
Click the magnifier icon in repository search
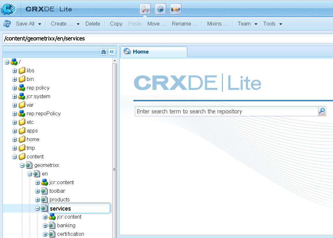point(322,111)
